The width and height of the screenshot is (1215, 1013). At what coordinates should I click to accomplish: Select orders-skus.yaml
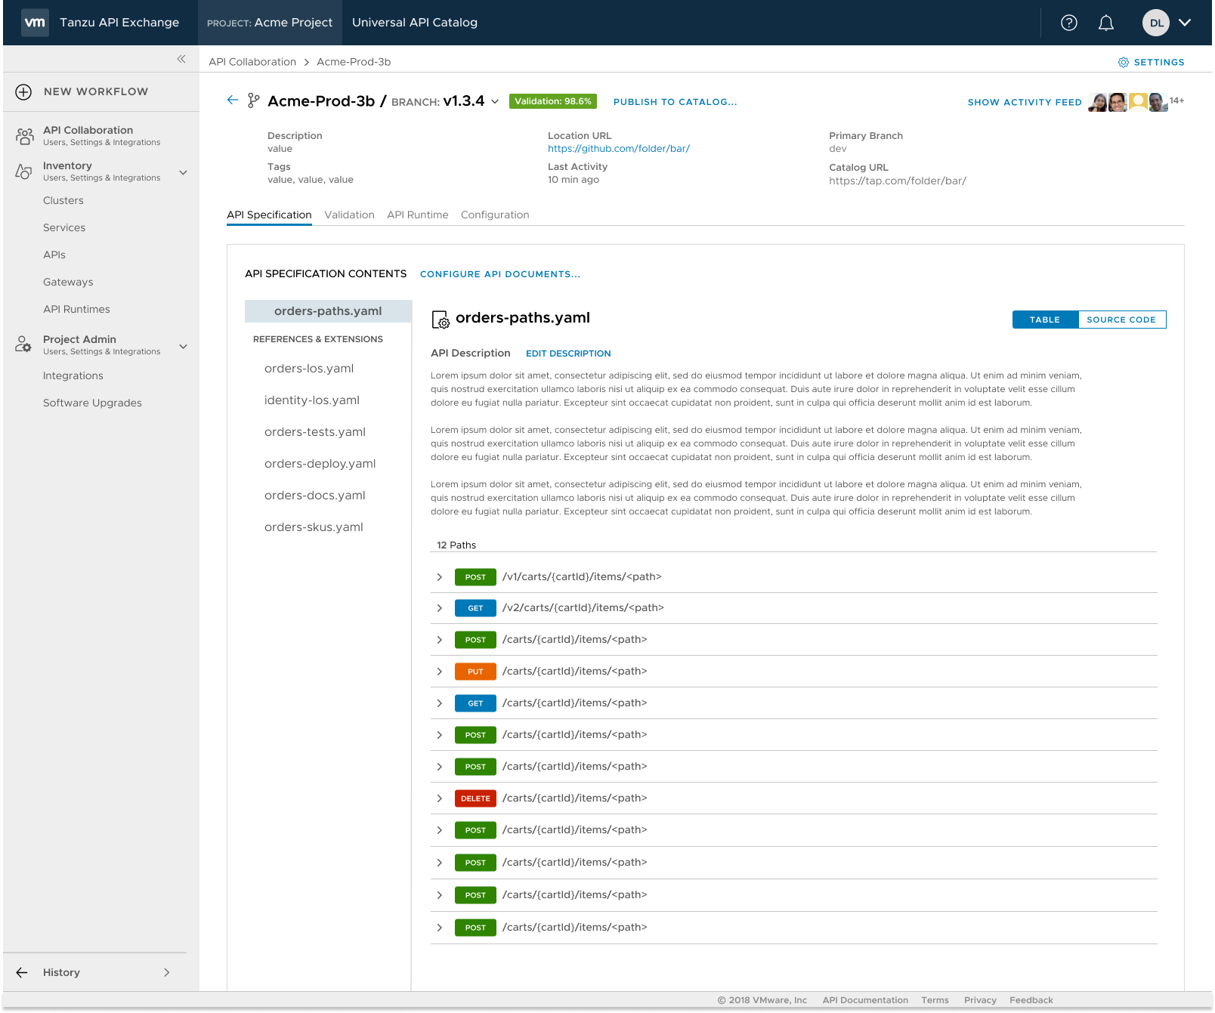(x=314, y=527)
